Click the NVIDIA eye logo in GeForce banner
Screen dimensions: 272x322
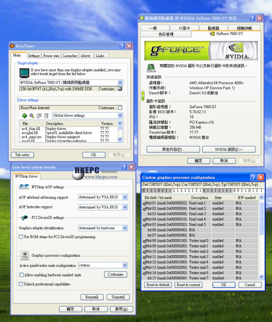(x=236, y=47)
